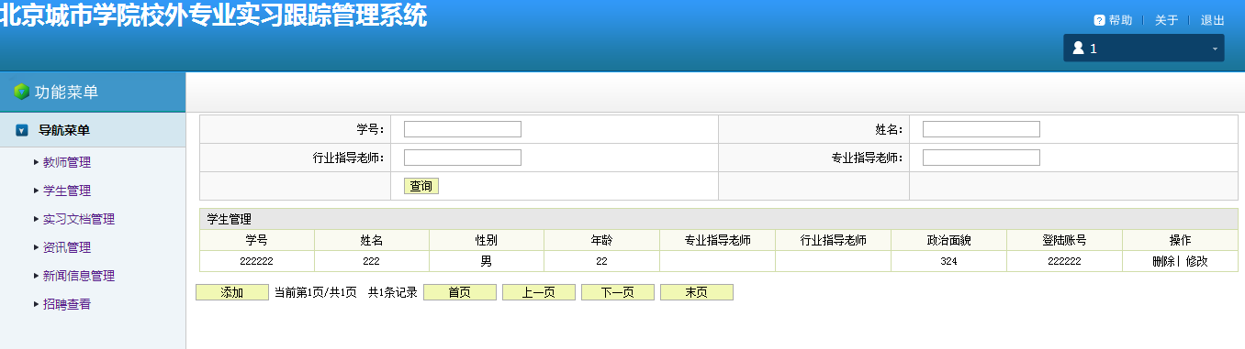
Task: Go to 下一页 next page
Action: pyautogui.click(x=618, y=292)
